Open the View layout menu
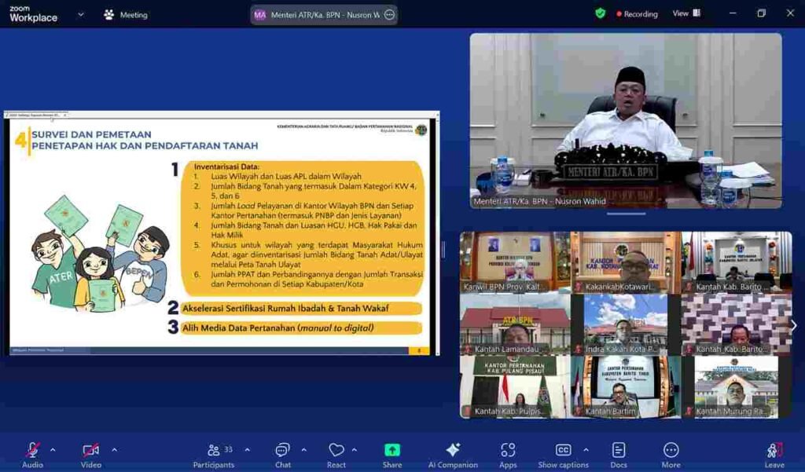The height and width of the screenshot is (472, 805). [x=686, y=13]
